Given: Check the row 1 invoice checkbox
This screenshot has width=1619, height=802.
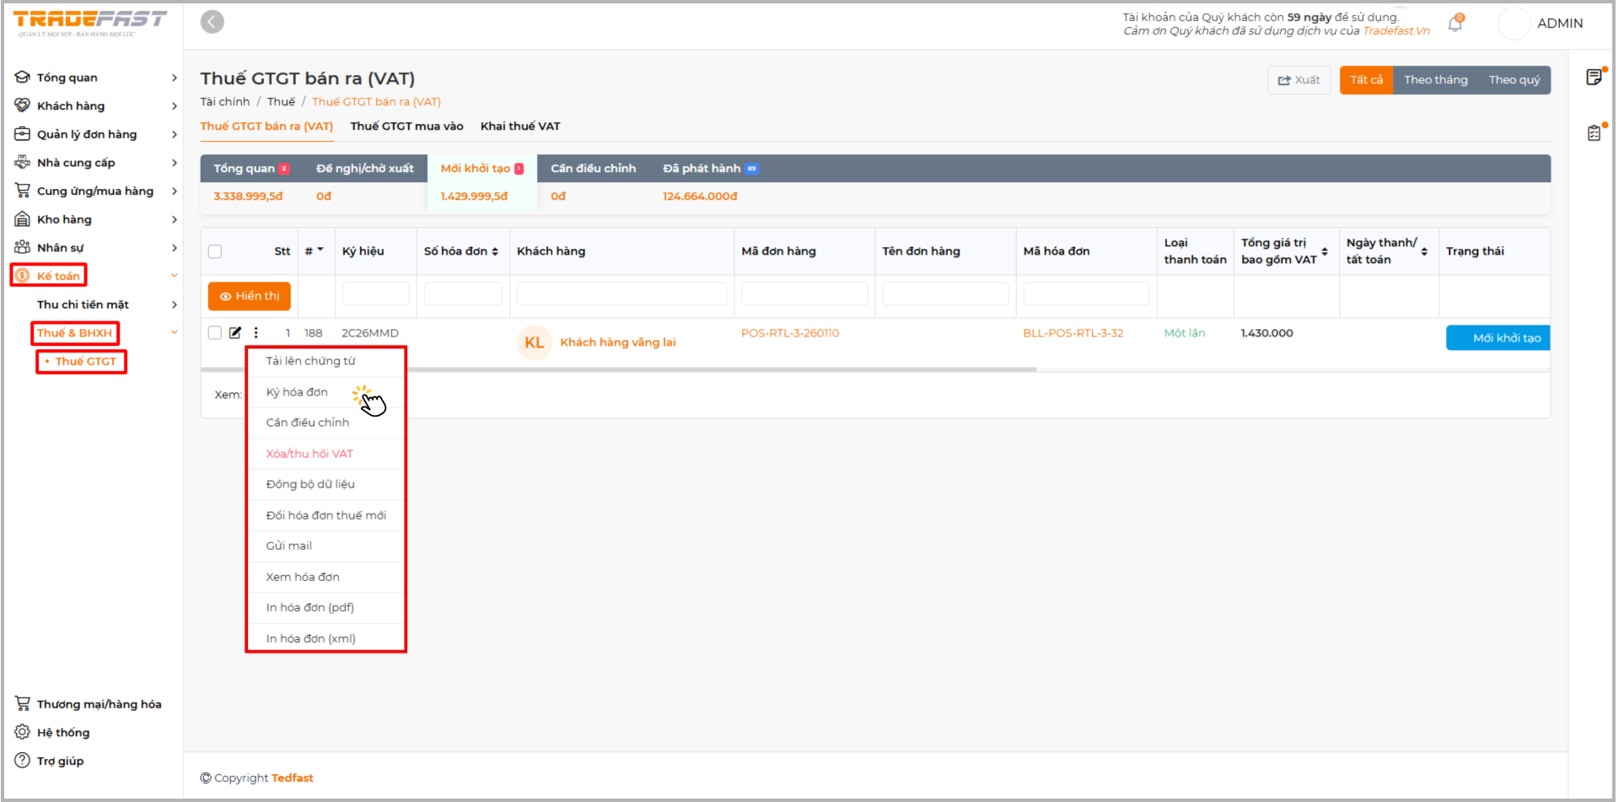Looking at the screenshot, I should pos(215,333).
